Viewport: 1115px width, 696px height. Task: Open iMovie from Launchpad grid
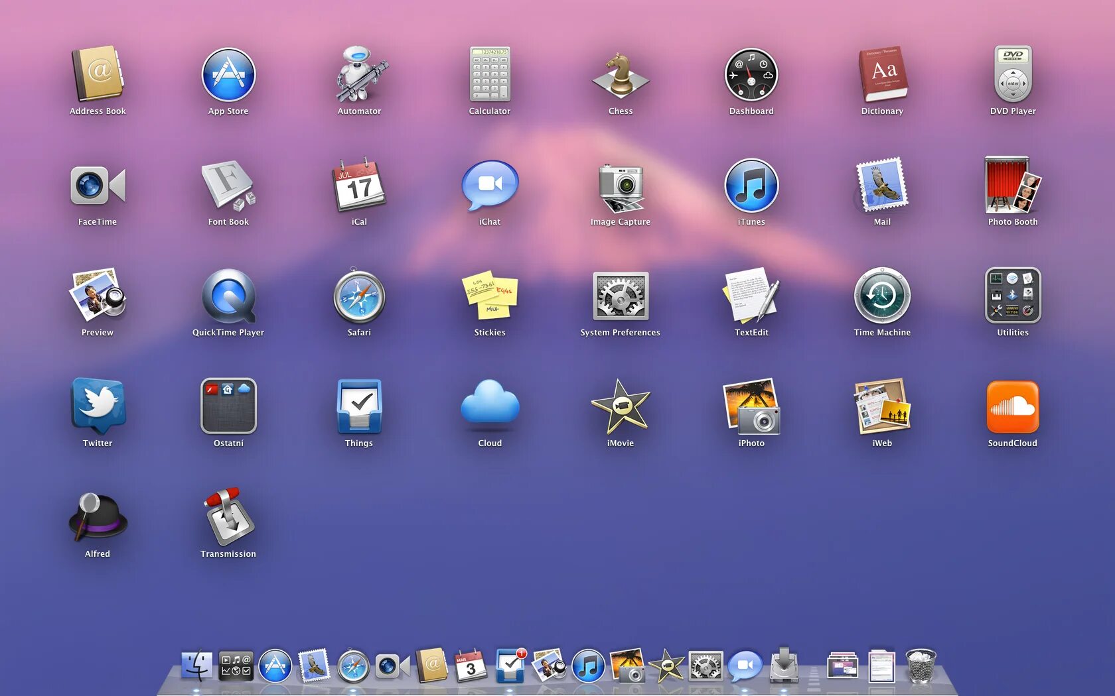pyautogui.click(x=621, y=406)
